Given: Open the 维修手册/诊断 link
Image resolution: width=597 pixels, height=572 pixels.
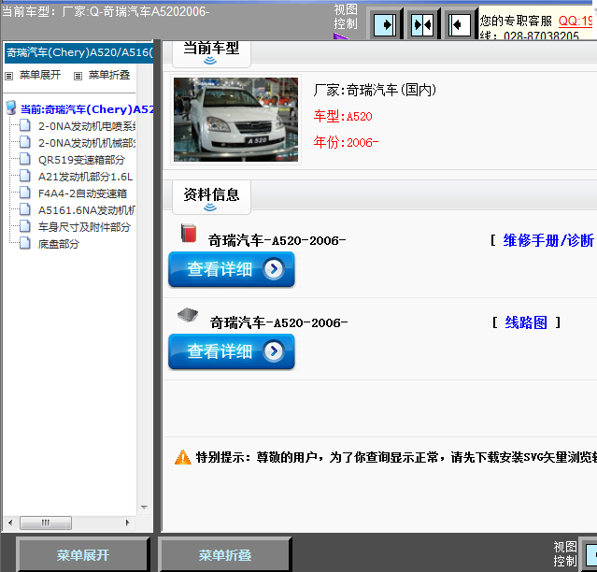Looking at the screenshot, I should (x=548, y=241).
